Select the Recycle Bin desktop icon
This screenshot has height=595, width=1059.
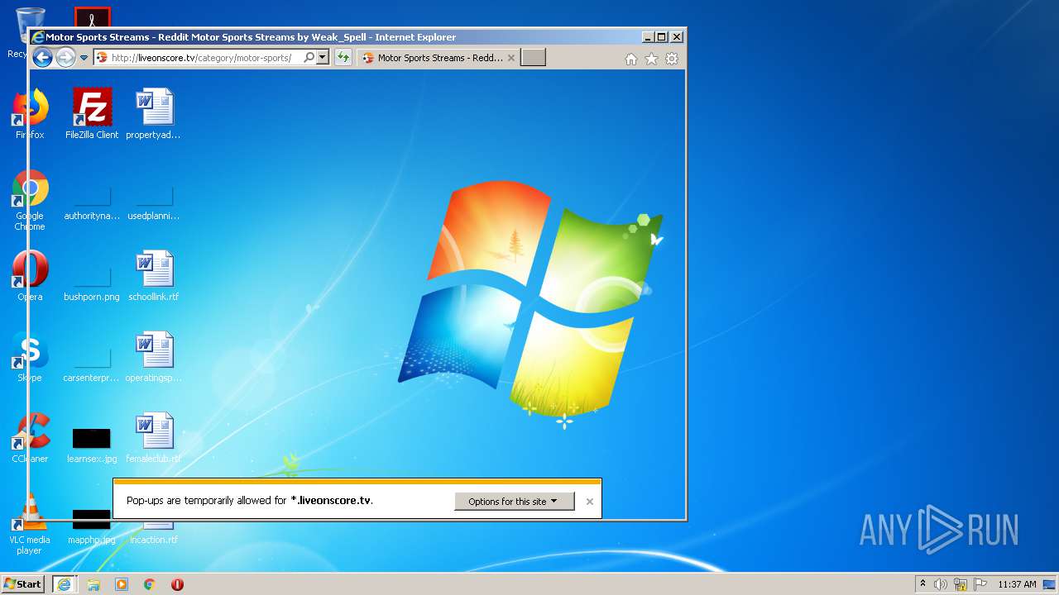click(20, 33)
